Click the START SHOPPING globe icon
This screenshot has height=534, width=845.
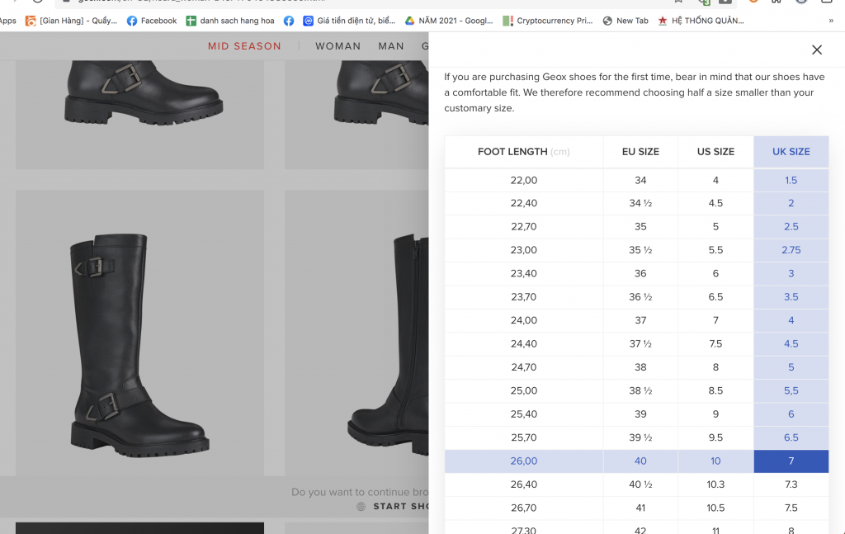pos(361,507)
